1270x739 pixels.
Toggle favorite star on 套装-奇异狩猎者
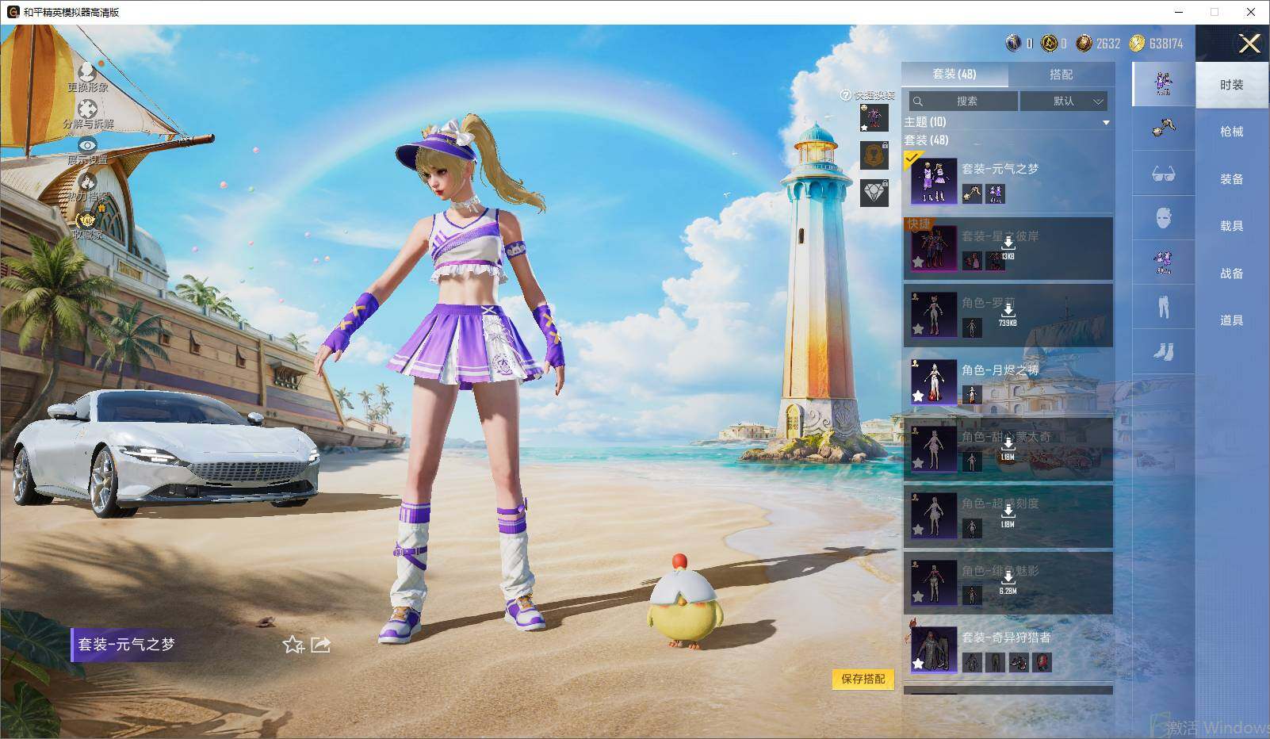[918, 664]
